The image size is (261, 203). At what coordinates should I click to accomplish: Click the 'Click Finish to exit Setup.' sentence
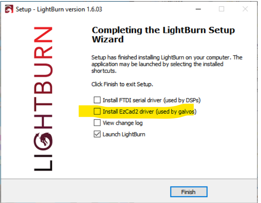click(122, 84)
